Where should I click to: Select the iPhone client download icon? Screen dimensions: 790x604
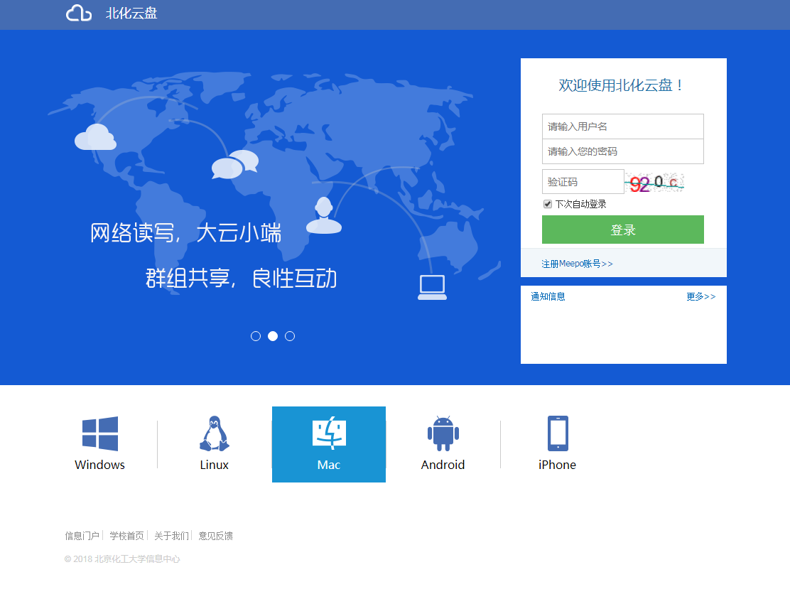coord(558,433)
